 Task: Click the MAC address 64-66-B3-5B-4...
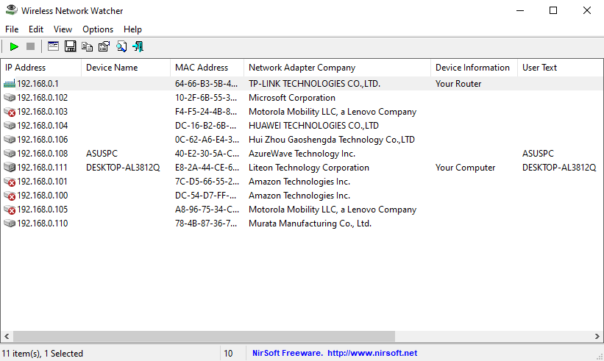(x=207, y=84)
